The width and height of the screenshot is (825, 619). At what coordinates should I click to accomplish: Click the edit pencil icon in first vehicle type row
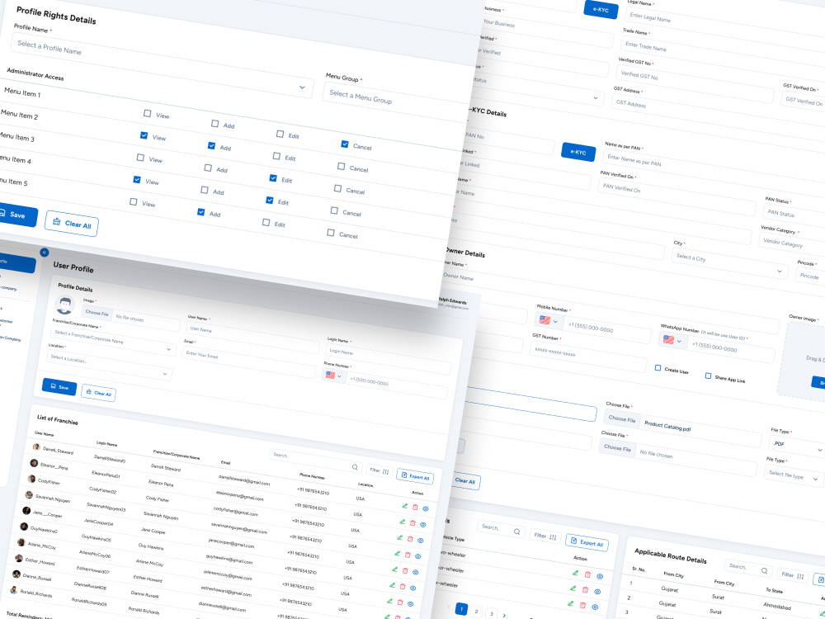click(x=576, y=574)
